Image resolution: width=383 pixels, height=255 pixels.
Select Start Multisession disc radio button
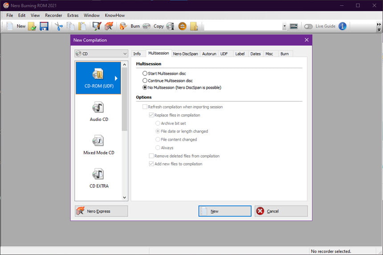145,74
